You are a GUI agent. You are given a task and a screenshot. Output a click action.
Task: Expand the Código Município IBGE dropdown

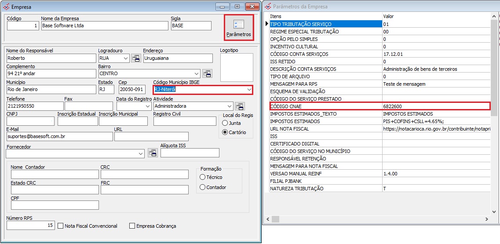coord(249,90)
